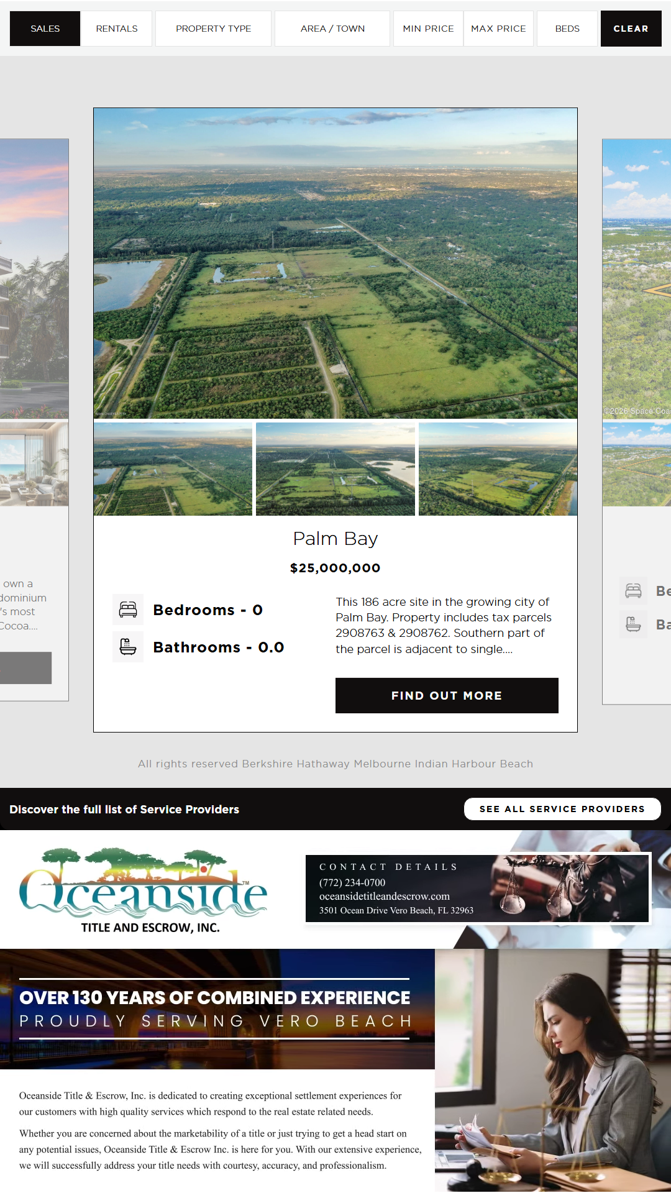Click the bed icon beside Bedrooms
This screenshot has height=1193, width=671.
click(x=128, y=610)
